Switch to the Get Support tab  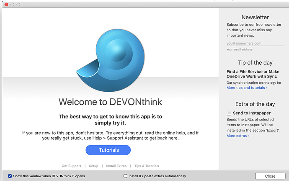(71, 166)
